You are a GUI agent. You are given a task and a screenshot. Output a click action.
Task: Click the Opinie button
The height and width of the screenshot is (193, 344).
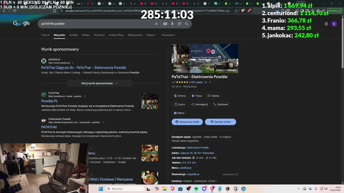tap(213, 96)
